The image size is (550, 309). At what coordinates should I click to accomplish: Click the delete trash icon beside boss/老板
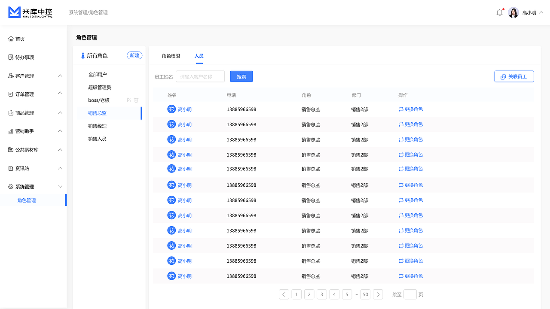coord(136,100)
